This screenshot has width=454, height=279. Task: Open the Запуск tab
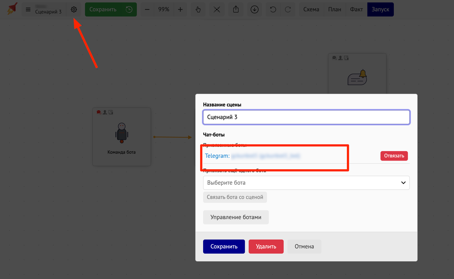tap(380, 9)
